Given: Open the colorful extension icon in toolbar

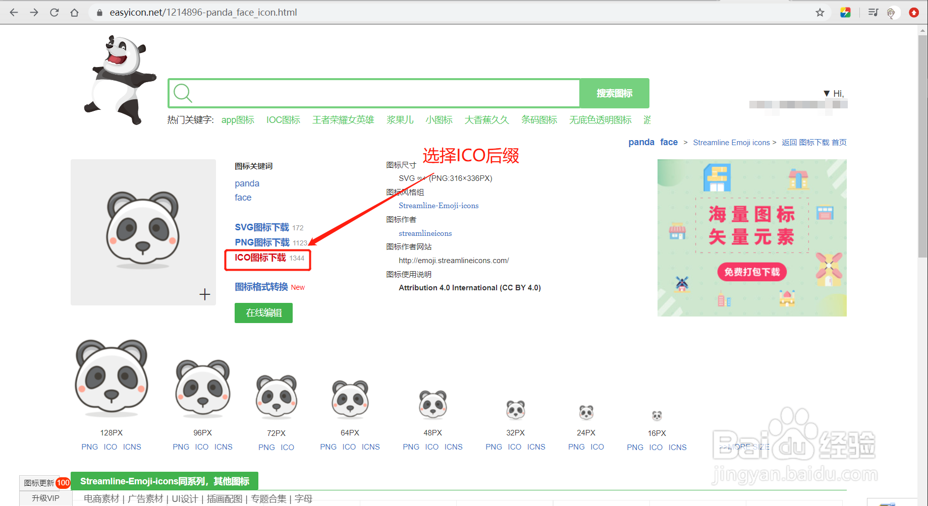Looking at the screenshot, I should point(845,12).
